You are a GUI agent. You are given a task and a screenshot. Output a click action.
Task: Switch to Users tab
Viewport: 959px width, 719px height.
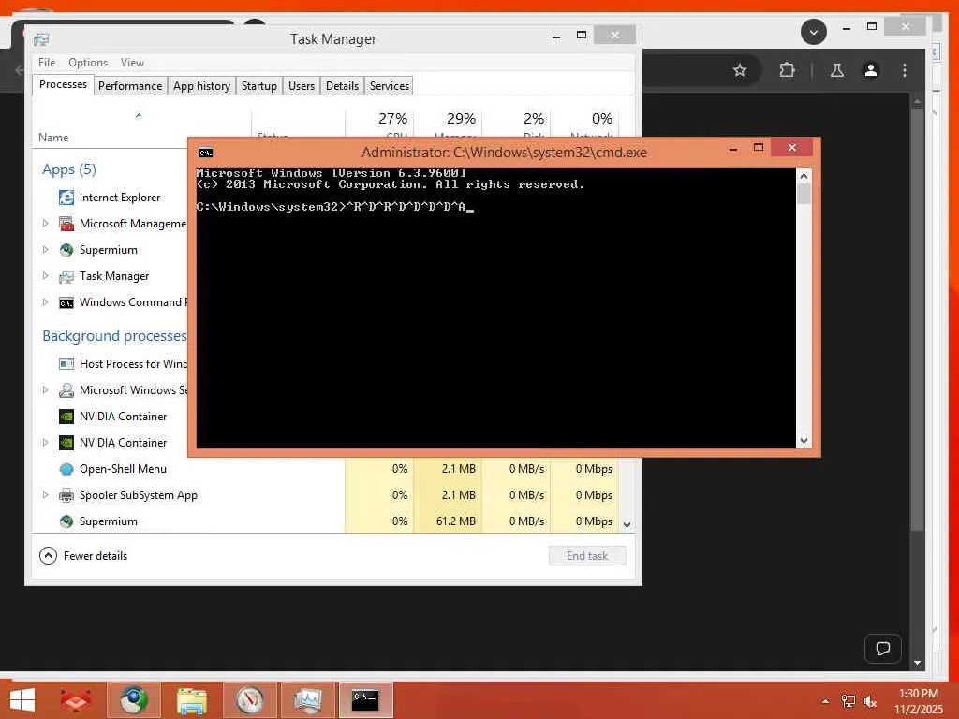[x=302, y=85]
